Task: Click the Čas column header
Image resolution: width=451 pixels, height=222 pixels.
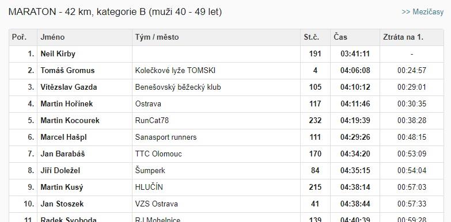Action: tap(340, 37)
